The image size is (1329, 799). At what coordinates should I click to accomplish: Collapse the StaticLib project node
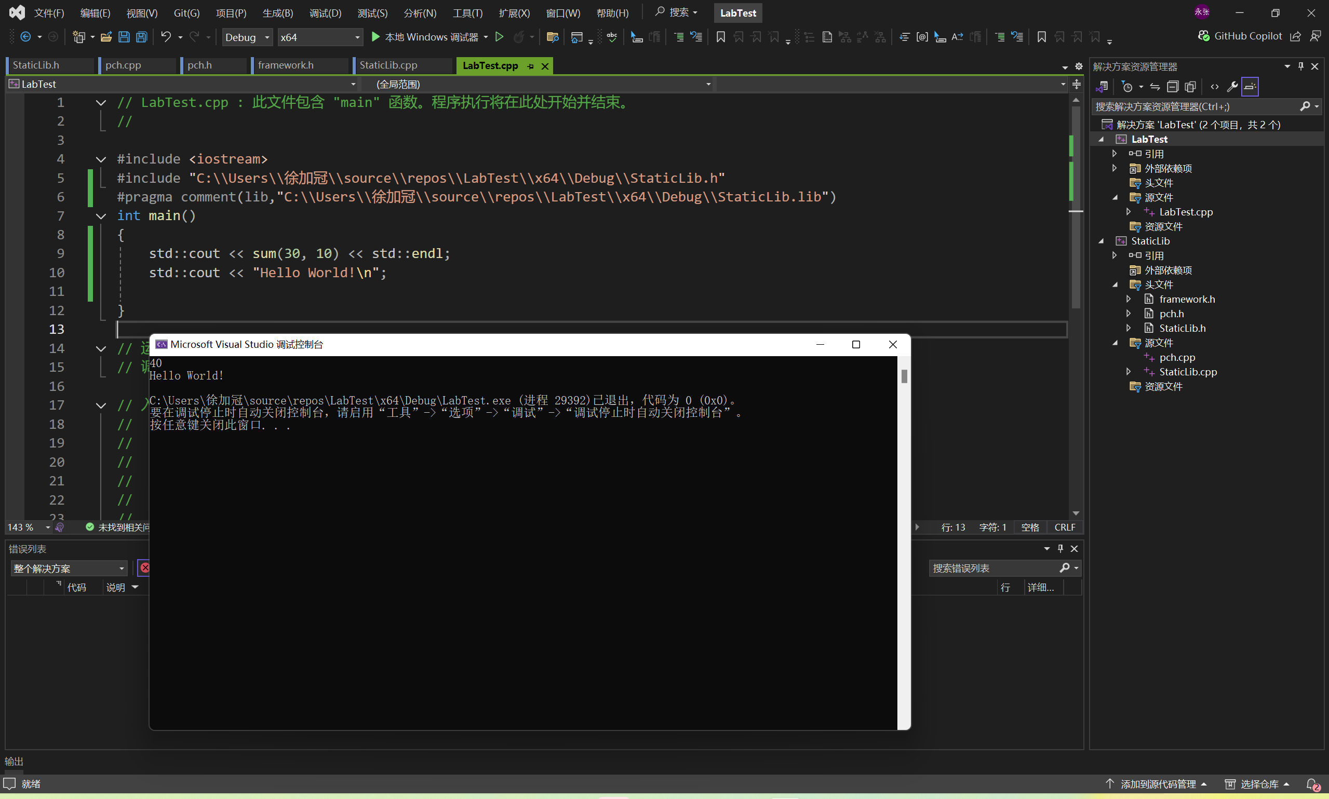coord(1101,241)
